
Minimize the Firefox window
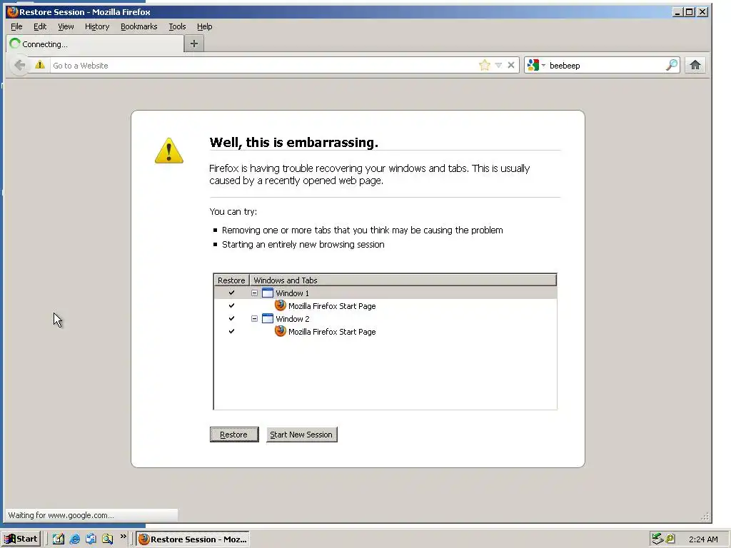click(x=677, y=12)
